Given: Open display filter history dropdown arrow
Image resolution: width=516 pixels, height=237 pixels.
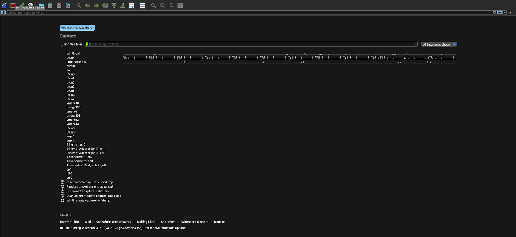Looking at the screenshot, I should 505,12.
